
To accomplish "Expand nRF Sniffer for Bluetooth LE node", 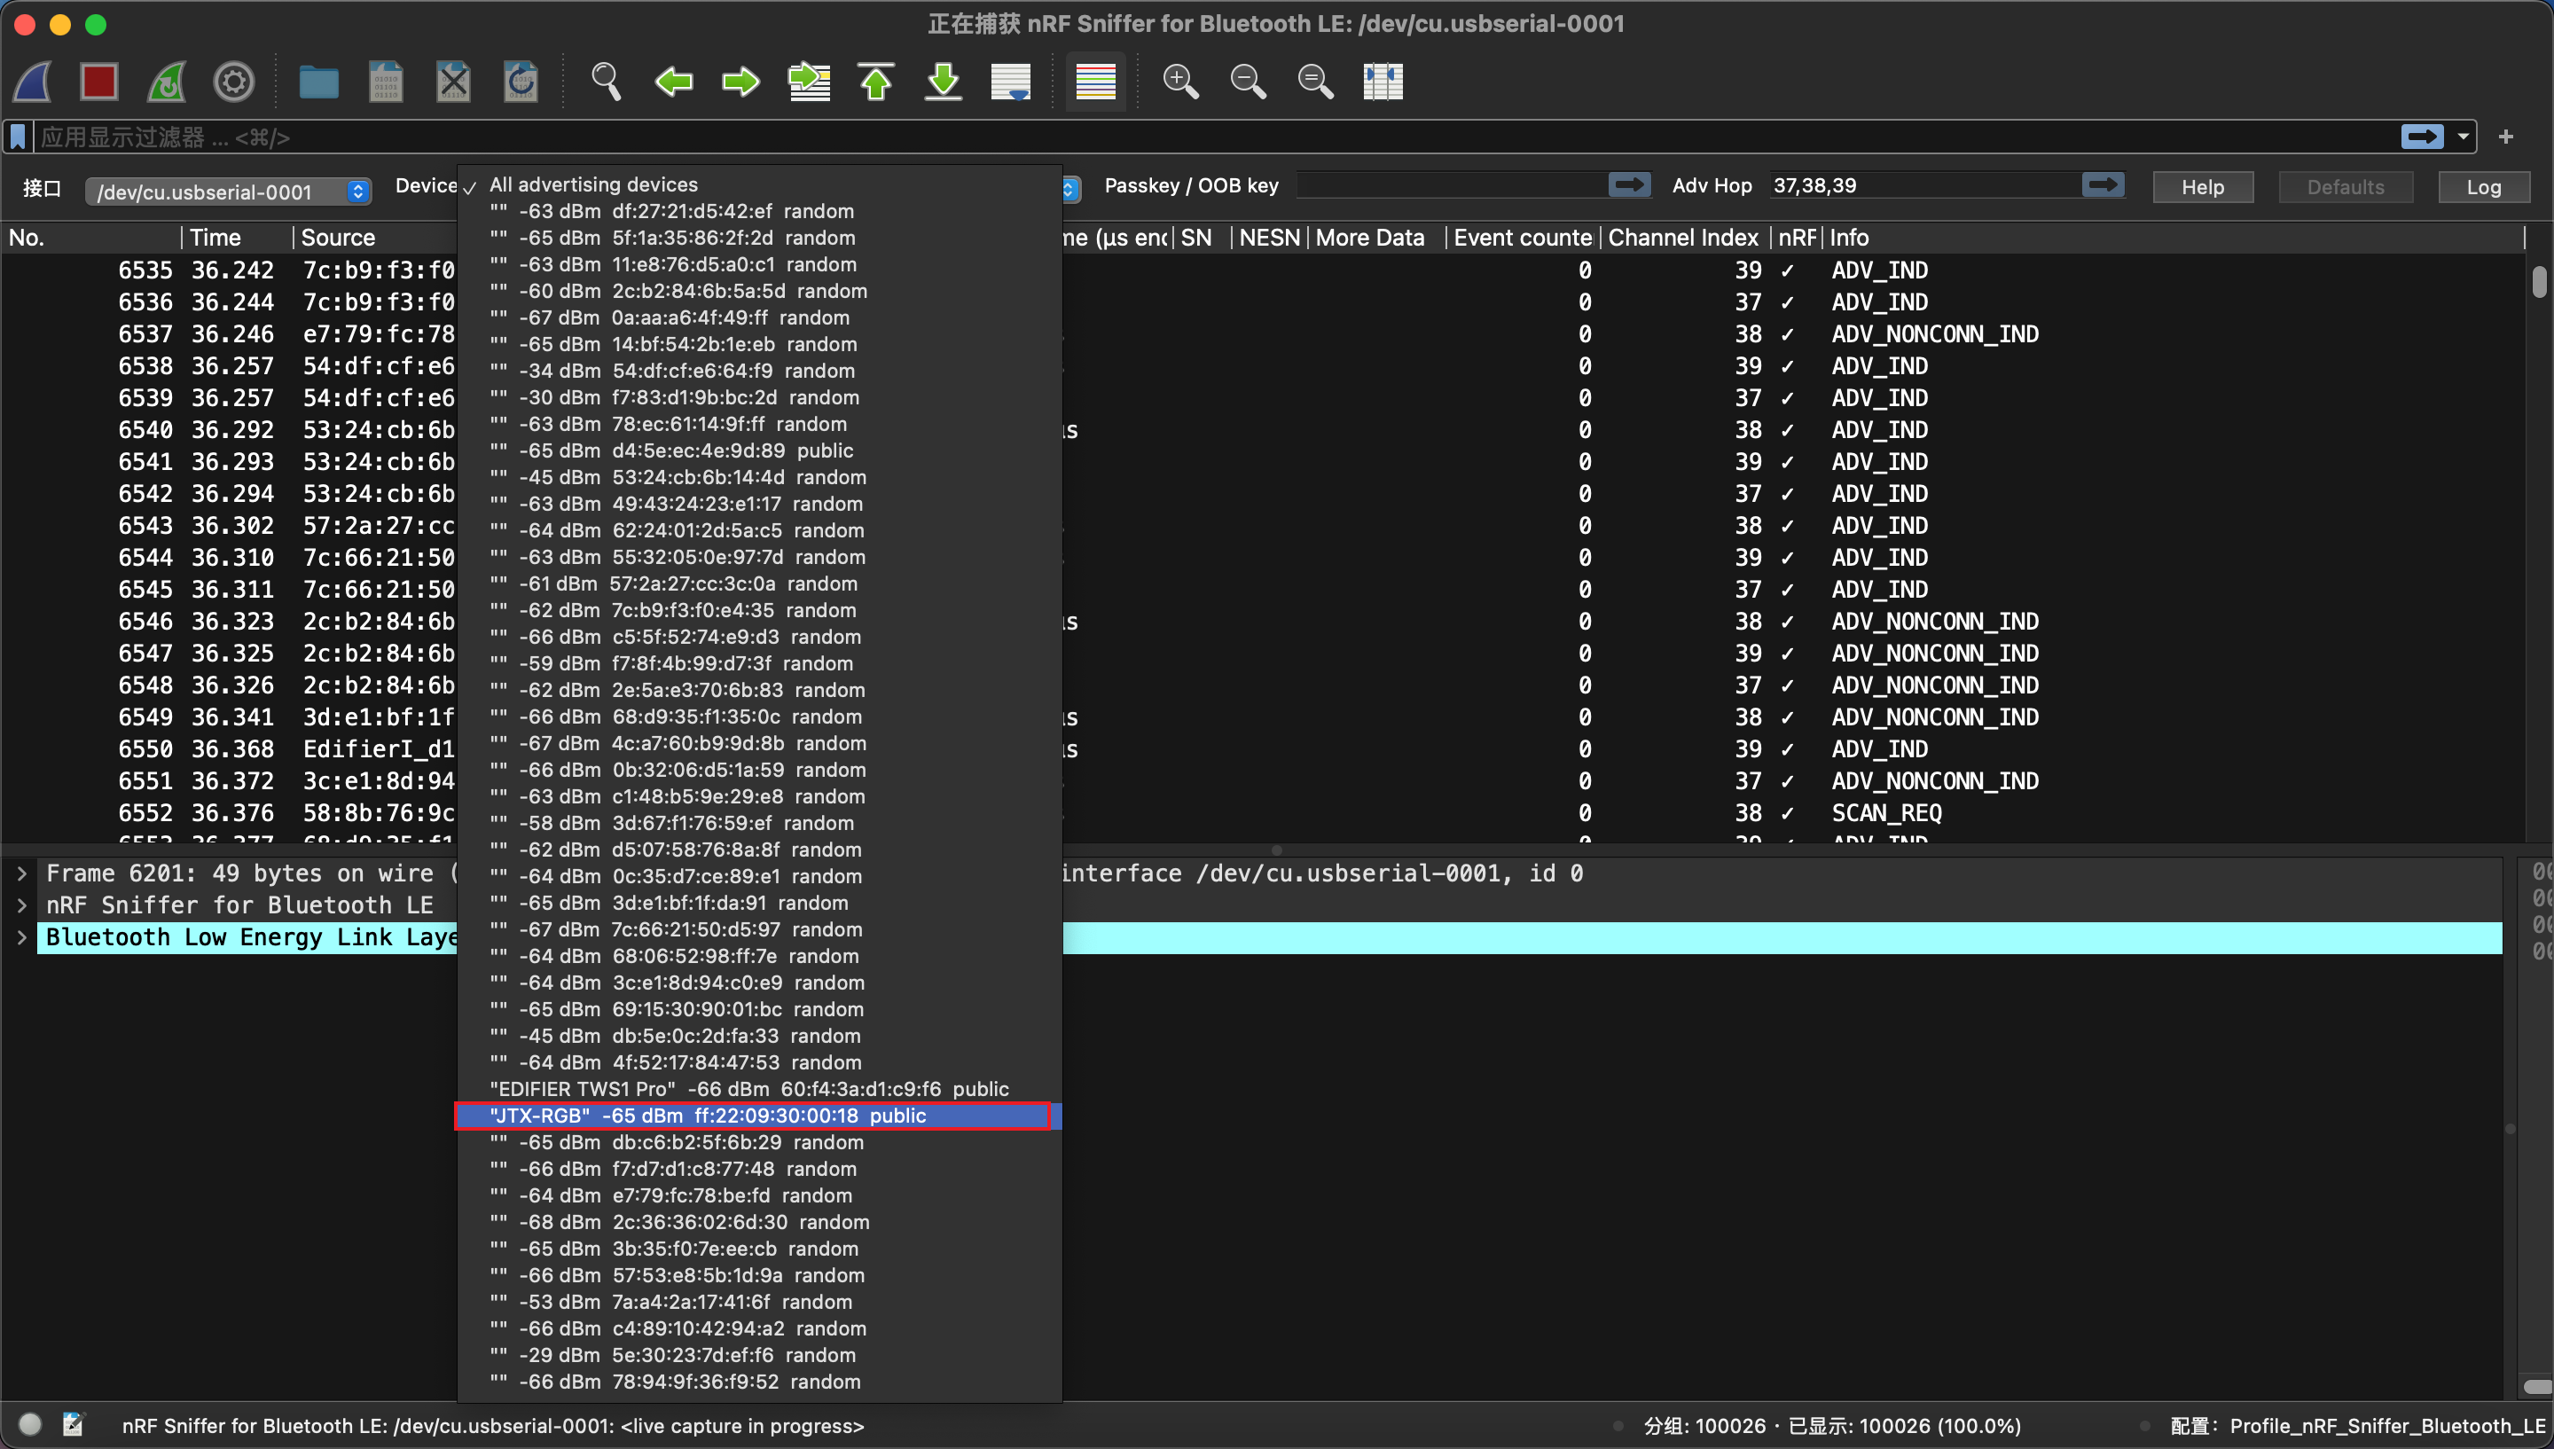I will point(21,905).
